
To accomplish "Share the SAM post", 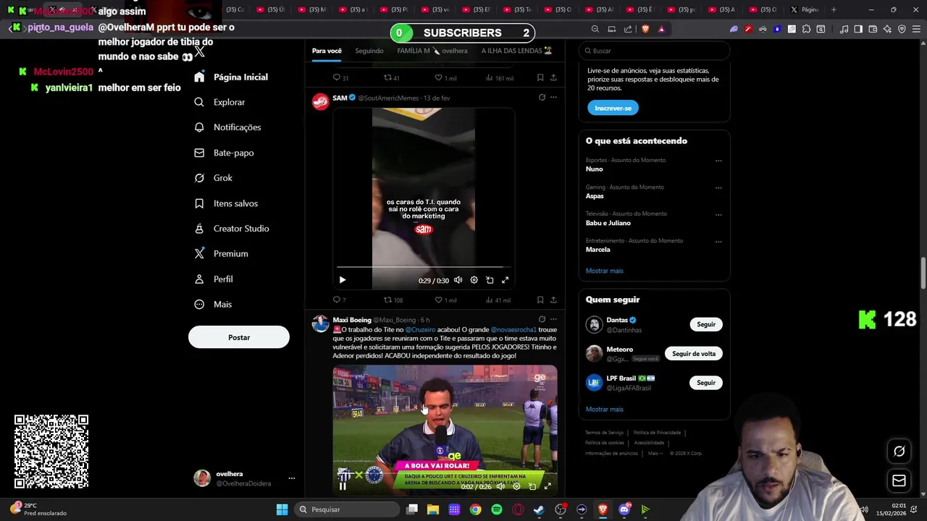I will tap(553, 300).
